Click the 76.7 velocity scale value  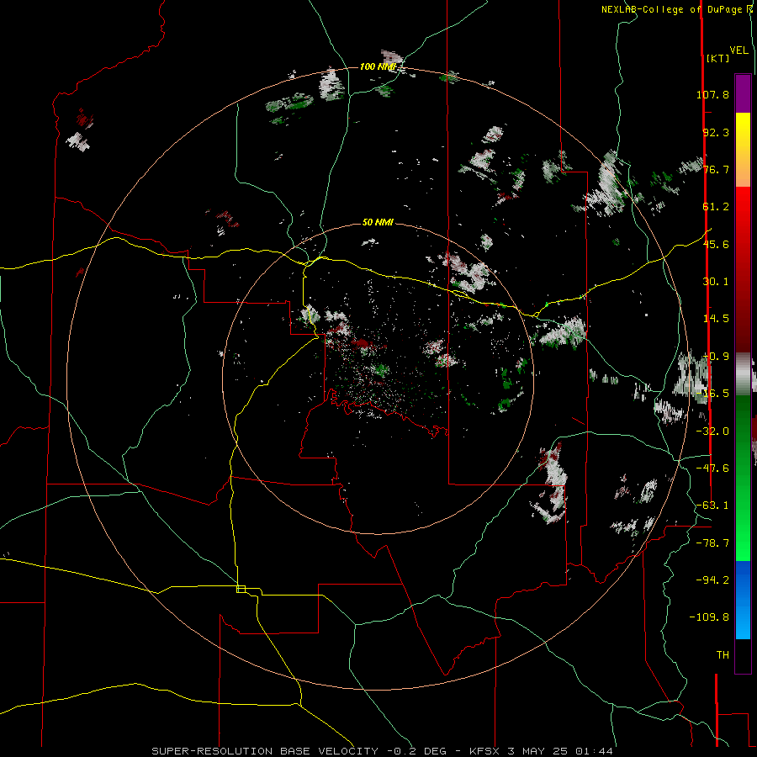point(716,169)
